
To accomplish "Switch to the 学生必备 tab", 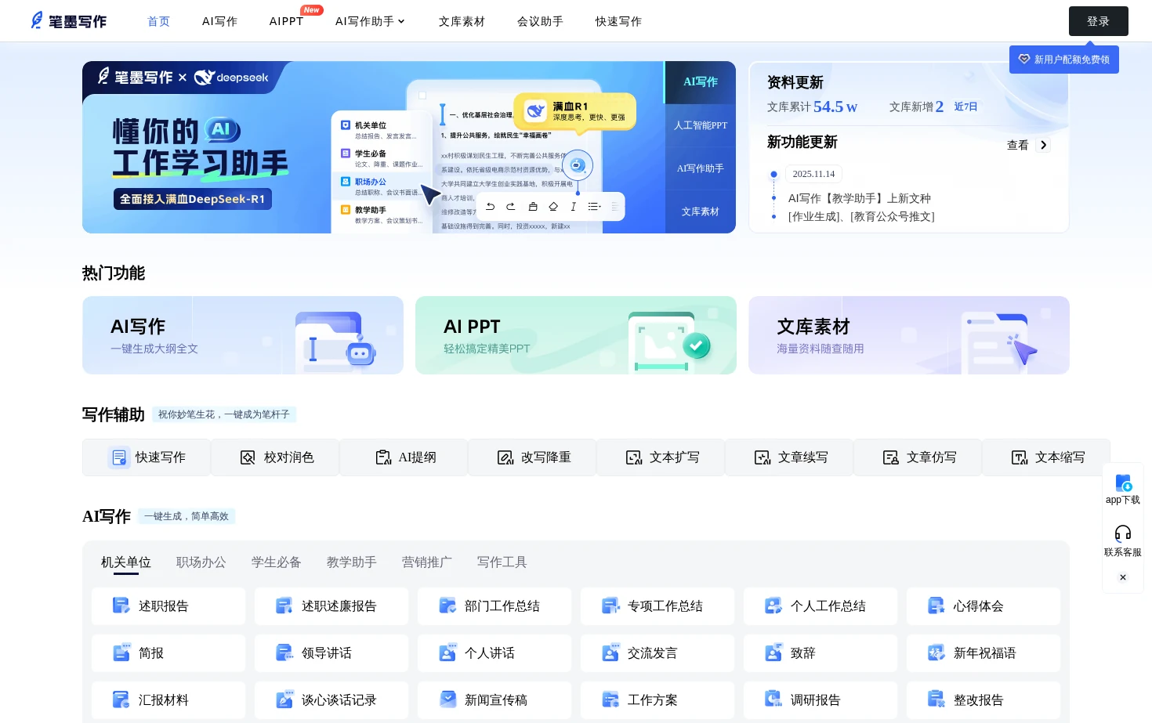I will coord(277,562).
